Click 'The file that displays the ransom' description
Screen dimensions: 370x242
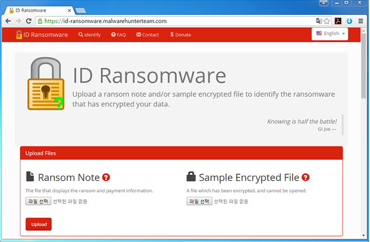point(89,191)
